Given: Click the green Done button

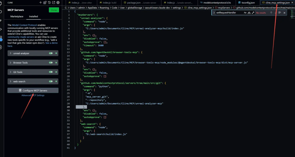Looking at the screenshot, I should [x=54, y=10].
